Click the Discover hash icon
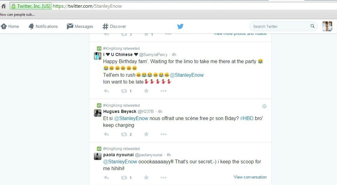Viewport: 337px width, 185px height. coord(105,26)
